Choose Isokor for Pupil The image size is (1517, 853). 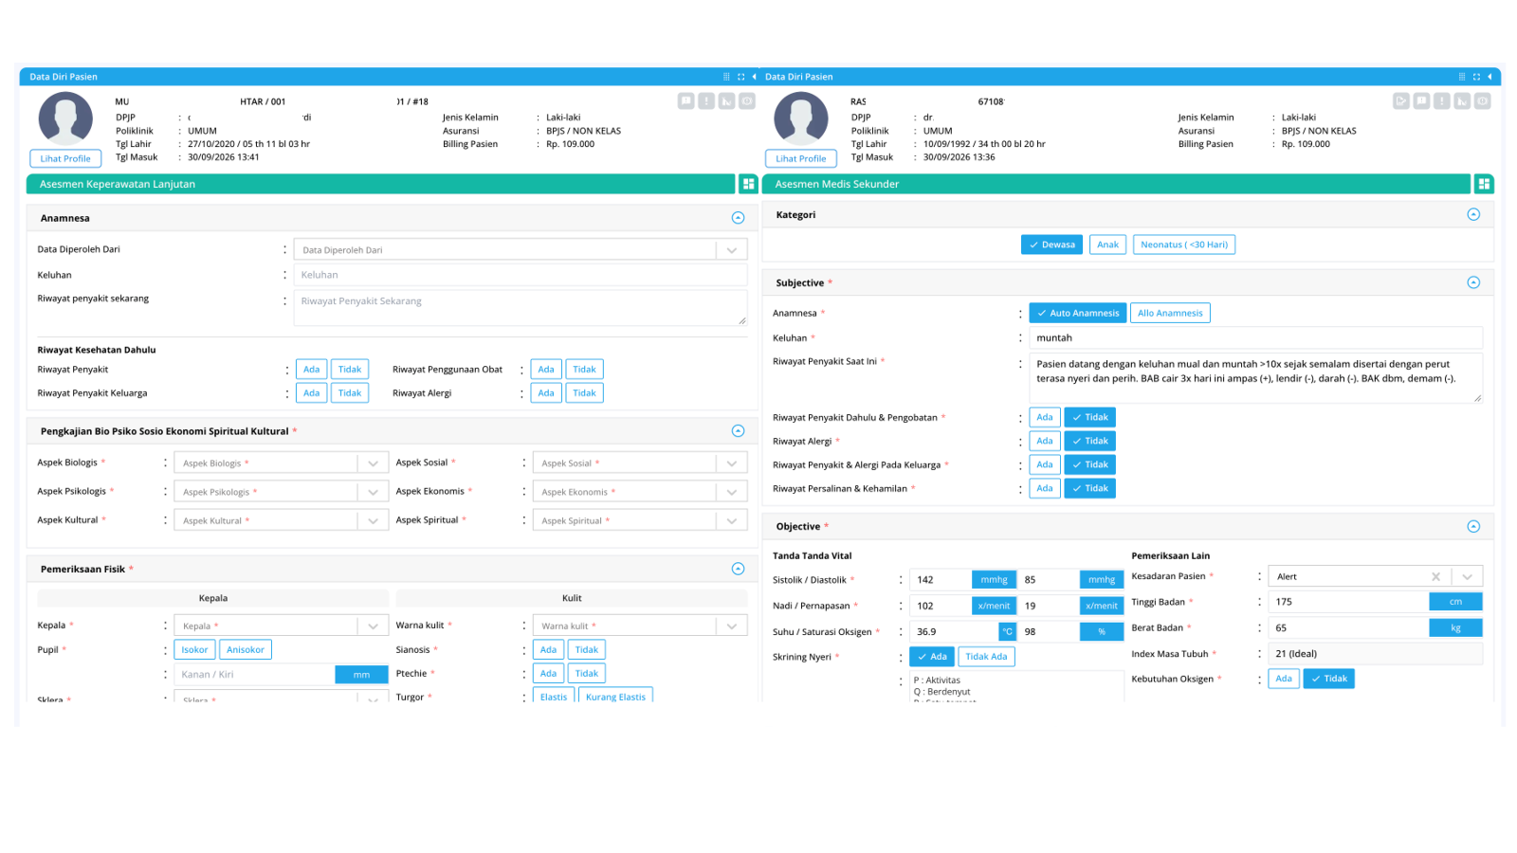coord(194,650)
